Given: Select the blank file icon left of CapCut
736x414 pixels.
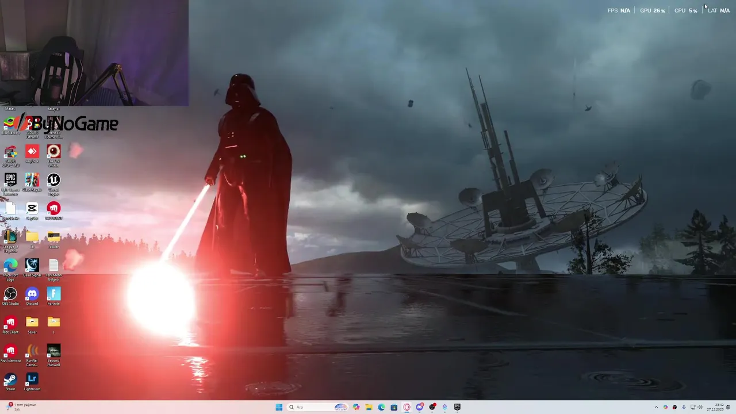Looking at the screenshot, I should click(10, 211).
